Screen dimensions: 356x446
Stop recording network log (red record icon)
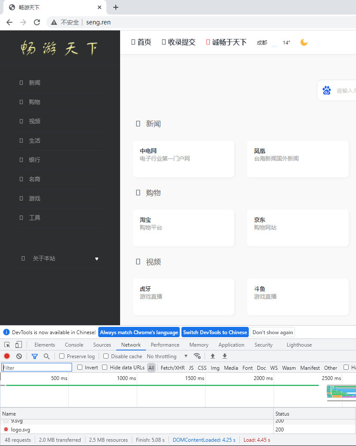(x=6, y=356)
